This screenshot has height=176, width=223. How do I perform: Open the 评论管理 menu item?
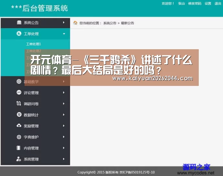[35, 93]
